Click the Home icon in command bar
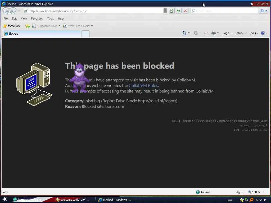 [184, 33]
